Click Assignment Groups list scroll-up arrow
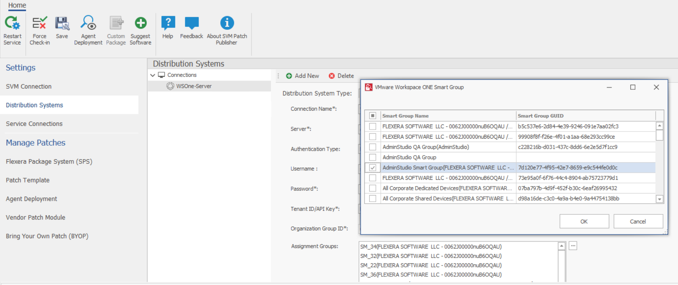The width and height of the screenshot is (678, 285). pos(562,246)
